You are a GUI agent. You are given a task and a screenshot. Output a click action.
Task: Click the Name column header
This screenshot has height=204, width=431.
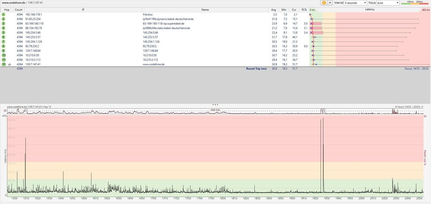pyautogui.click(x=205, y=9)
